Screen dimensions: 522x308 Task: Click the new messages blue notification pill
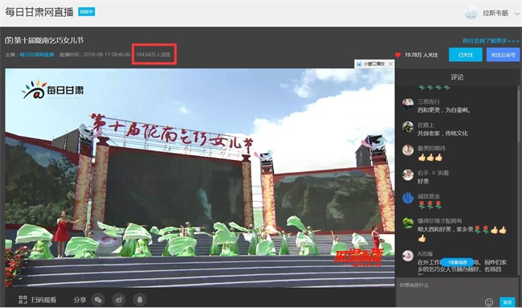458,262
